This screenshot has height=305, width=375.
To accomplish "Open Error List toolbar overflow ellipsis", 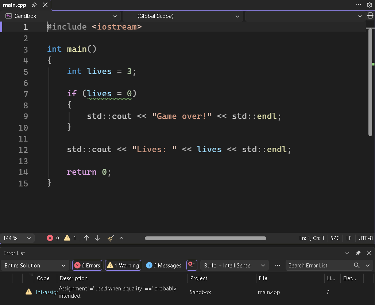I will click(278, 265).
